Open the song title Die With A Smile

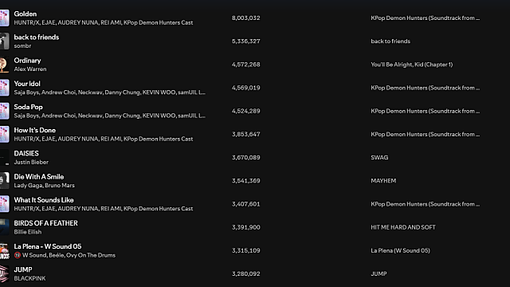[x=39, y=177]
